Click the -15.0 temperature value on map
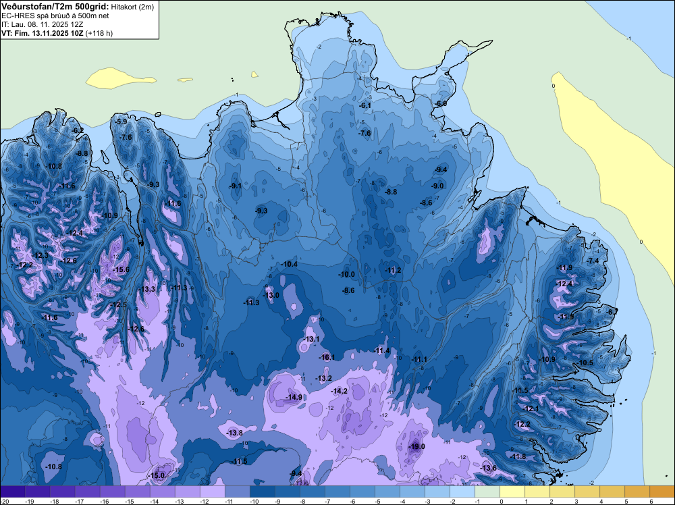This screenshot has height=505, width=675. point(157,475)
